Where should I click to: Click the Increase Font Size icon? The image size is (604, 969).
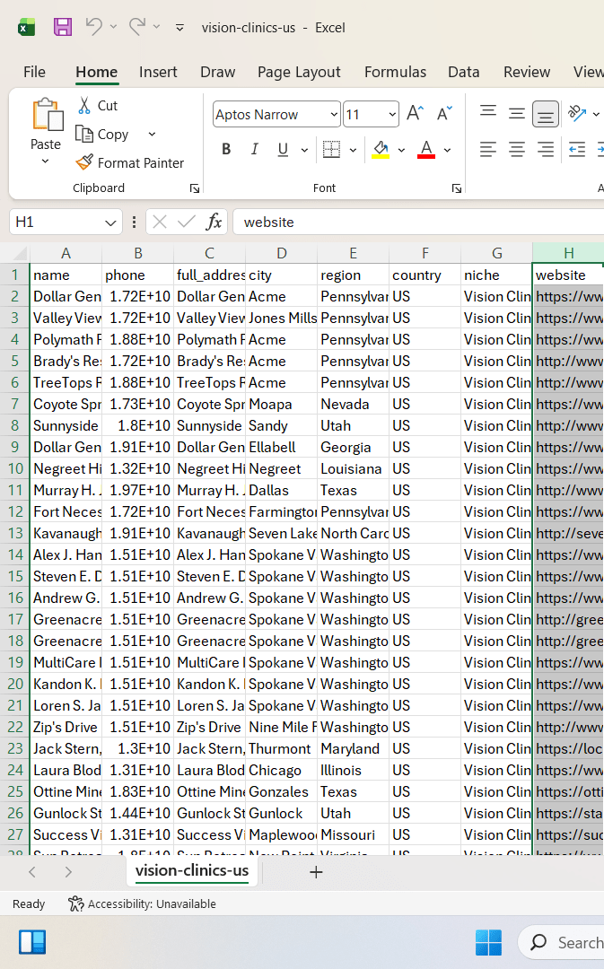coord(416,114)
